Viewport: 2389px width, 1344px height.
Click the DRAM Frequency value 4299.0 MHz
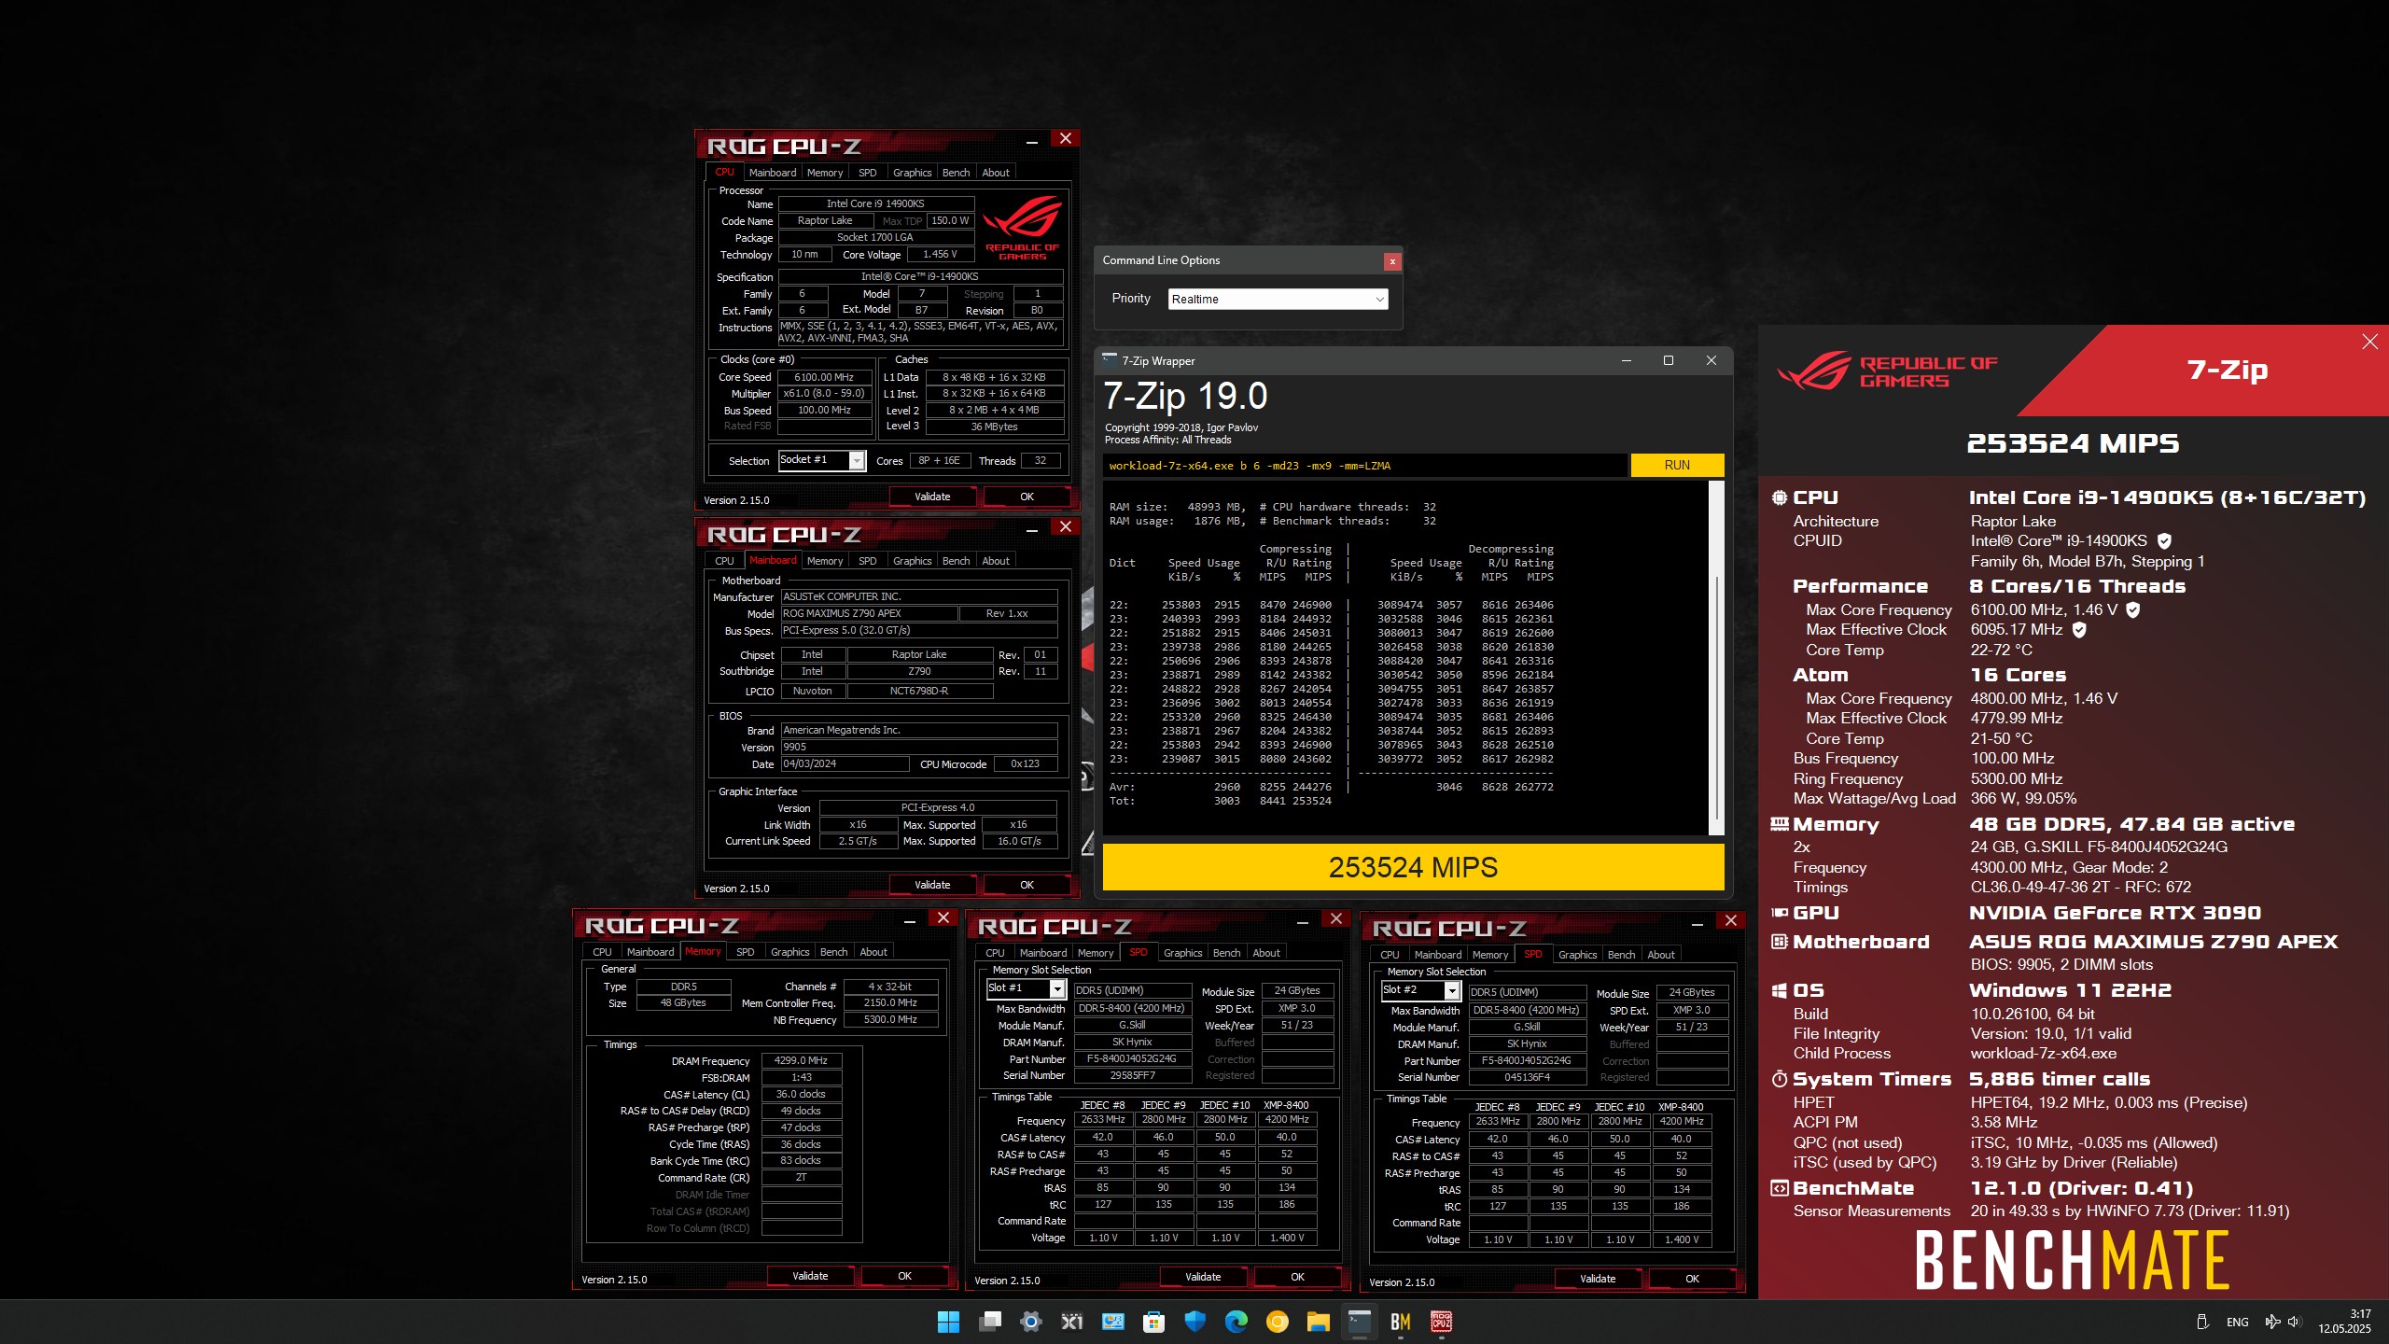[801, 1060]
